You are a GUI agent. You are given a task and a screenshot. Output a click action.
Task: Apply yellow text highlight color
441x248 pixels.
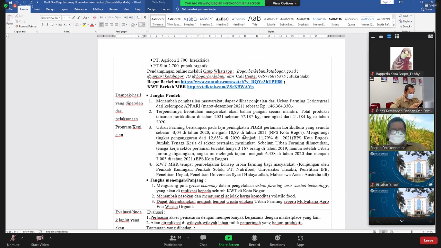(84, 25)
